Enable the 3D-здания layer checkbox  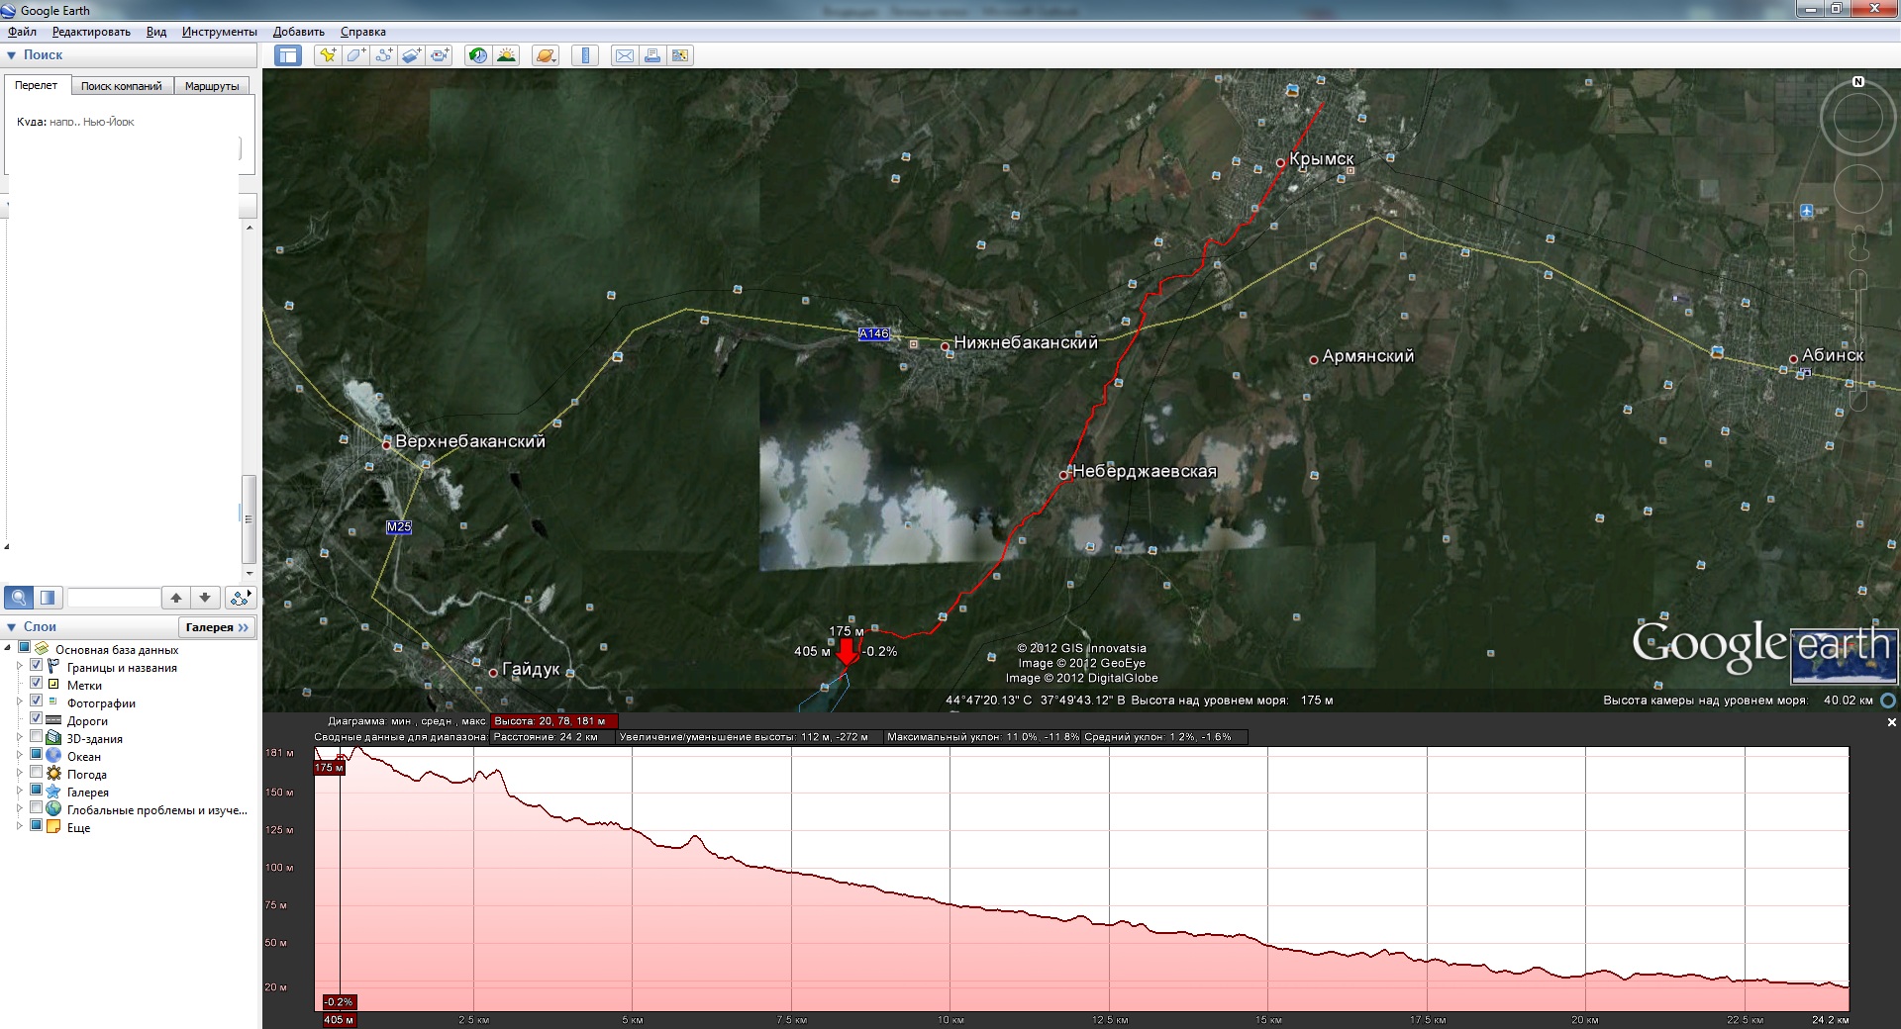37,738
